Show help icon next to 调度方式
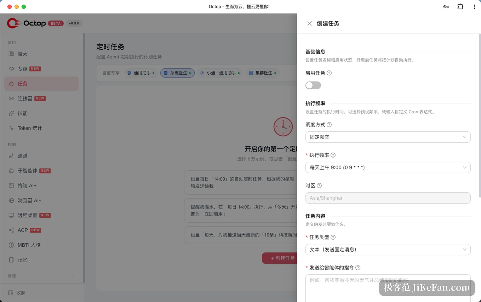 click(x=329, y=125)
